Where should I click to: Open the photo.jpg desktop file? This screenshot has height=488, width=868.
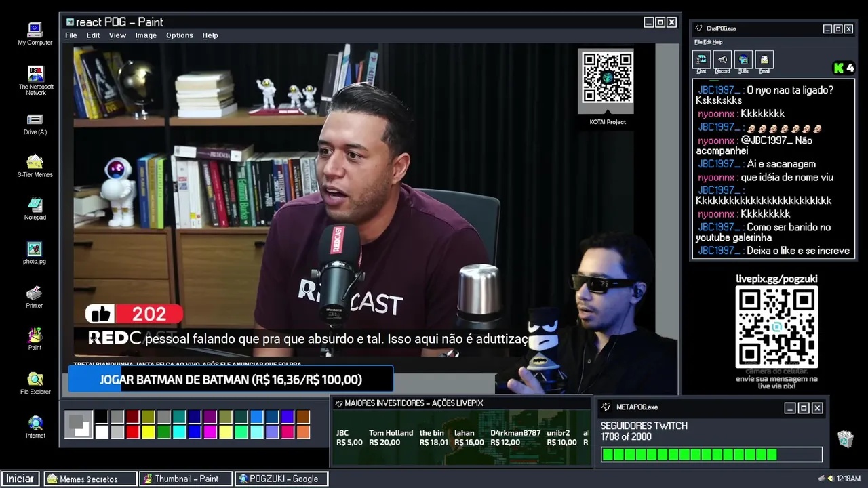[x=35, y=253]
